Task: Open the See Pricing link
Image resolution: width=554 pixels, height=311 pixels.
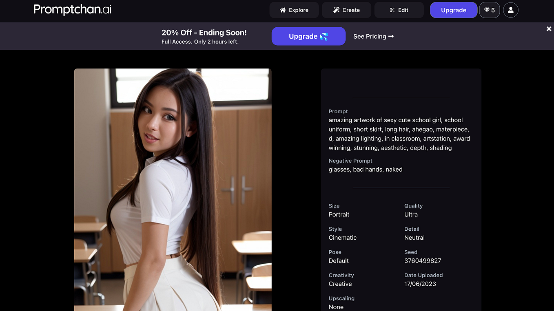Action: point(370,36)
